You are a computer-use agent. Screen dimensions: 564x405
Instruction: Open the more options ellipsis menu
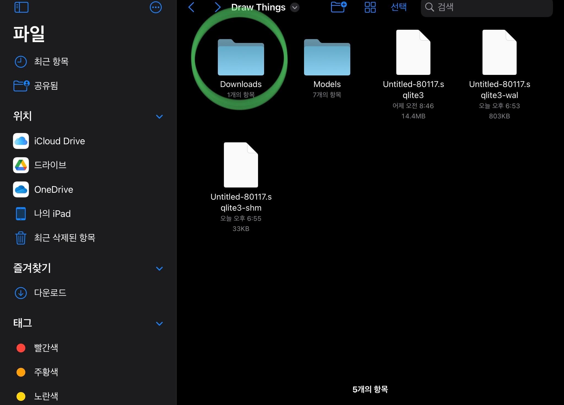(156, 7)
